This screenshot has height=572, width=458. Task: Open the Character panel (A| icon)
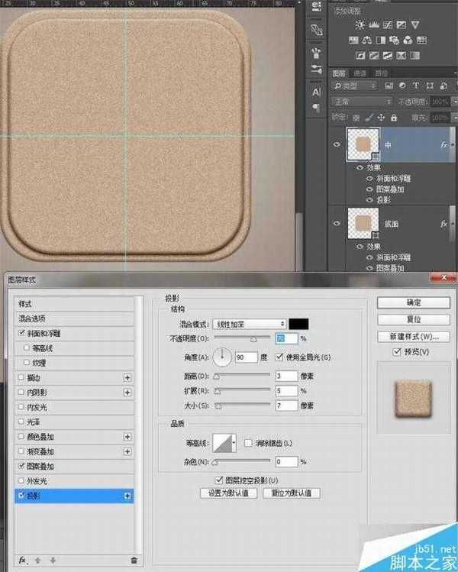[x=316, y=92]
